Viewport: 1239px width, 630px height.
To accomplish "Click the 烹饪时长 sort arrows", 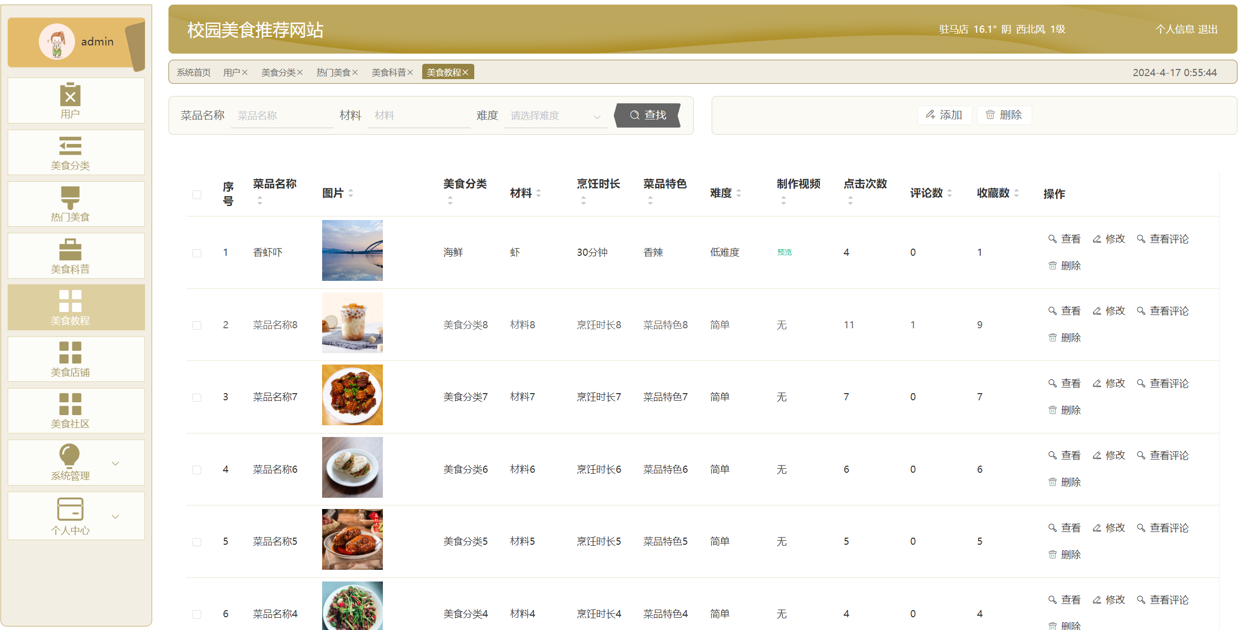I will pyautogui.click(x=584, y=201).
